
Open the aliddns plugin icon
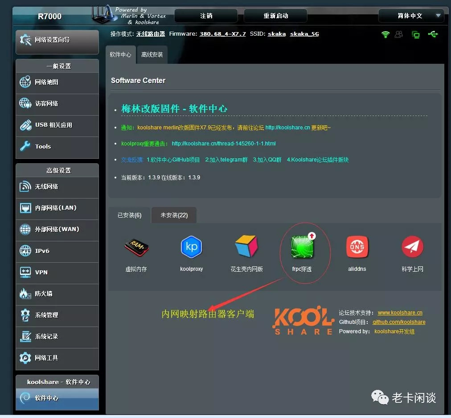pyautogui.click(x=357, y=247)
